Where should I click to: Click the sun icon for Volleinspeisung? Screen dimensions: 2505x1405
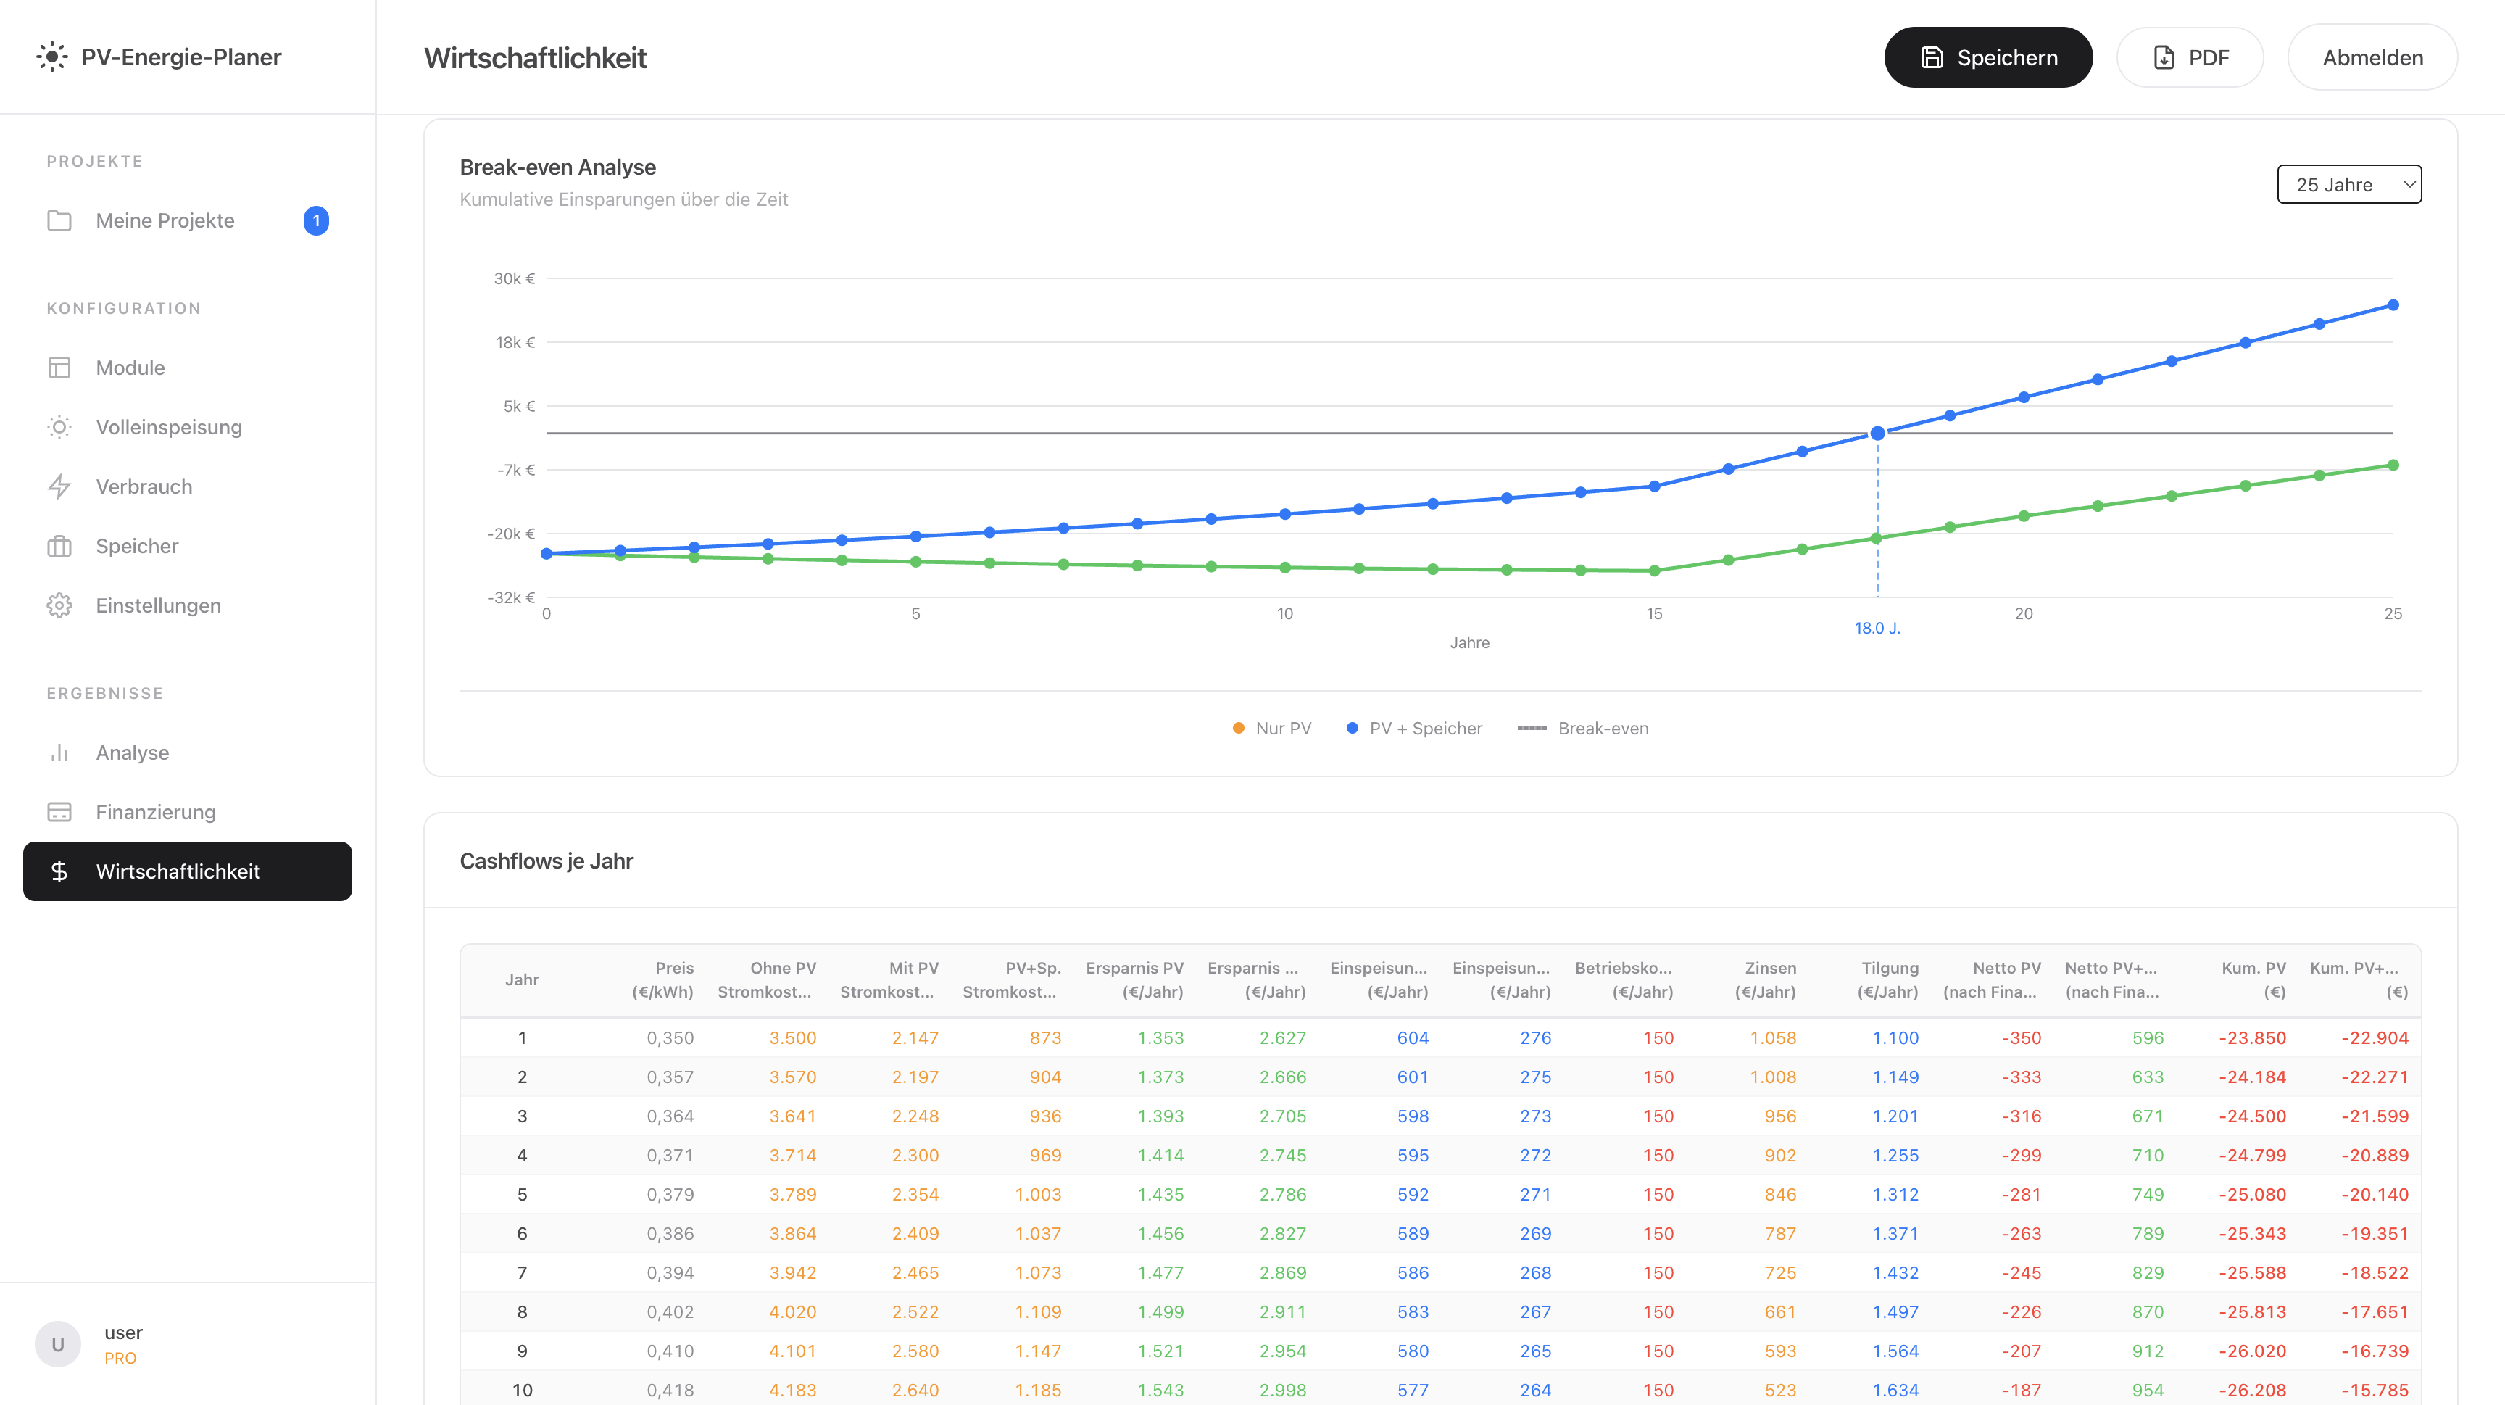tap(59, 427)
